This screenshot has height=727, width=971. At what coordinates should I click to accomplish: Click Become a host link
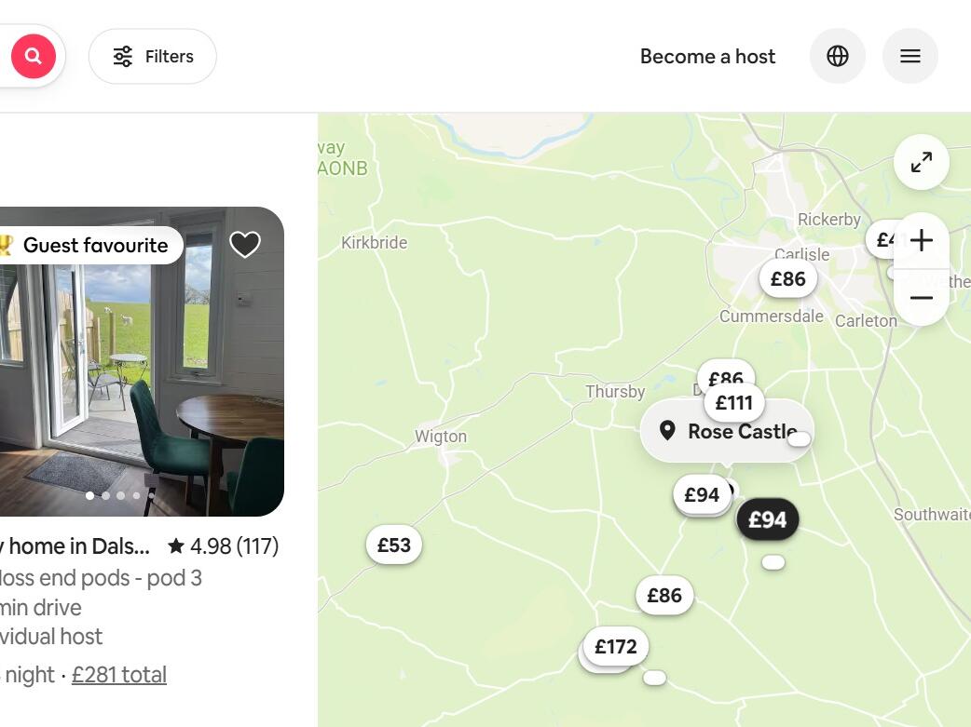point(707,56)
